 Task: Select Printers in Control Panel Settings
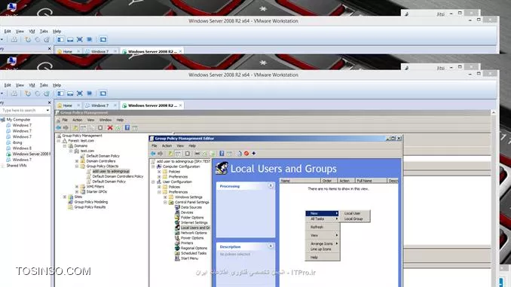[187, 243]
